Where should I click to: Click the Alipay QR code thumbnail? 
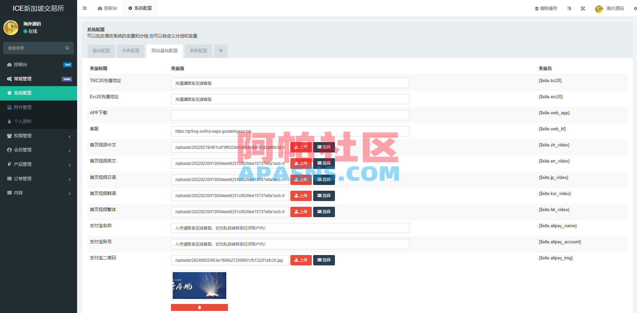[199, 285]
